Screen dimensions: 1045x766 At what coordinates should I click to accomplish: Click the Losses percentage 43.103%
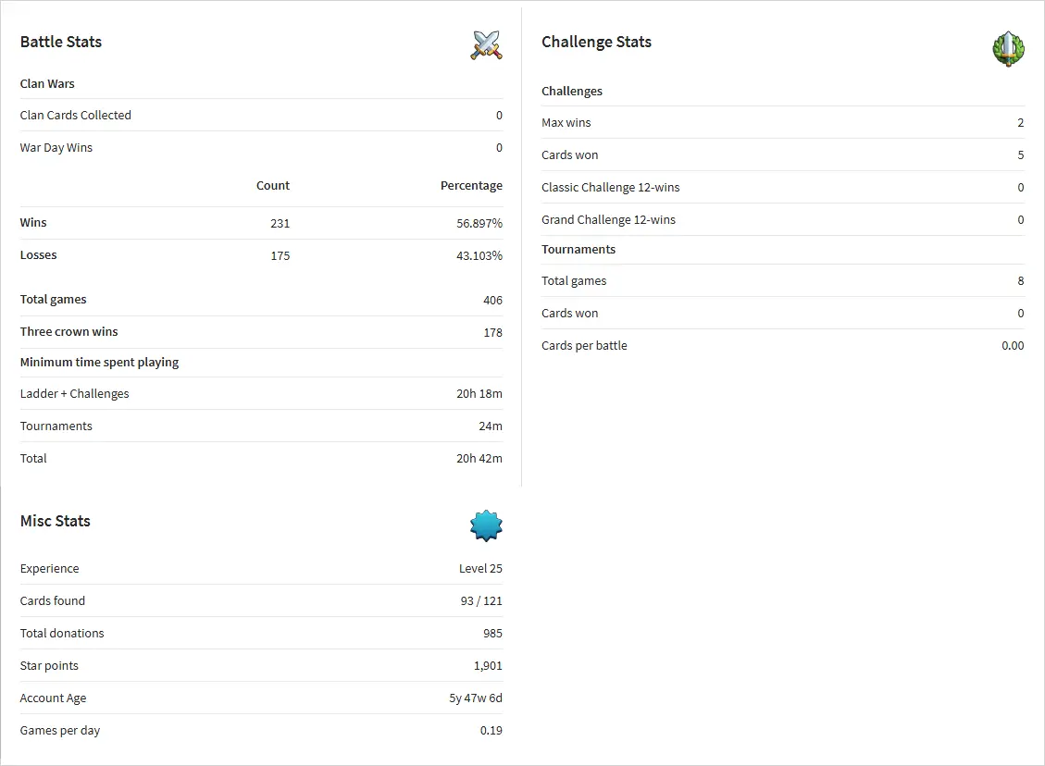click(479, 255)
